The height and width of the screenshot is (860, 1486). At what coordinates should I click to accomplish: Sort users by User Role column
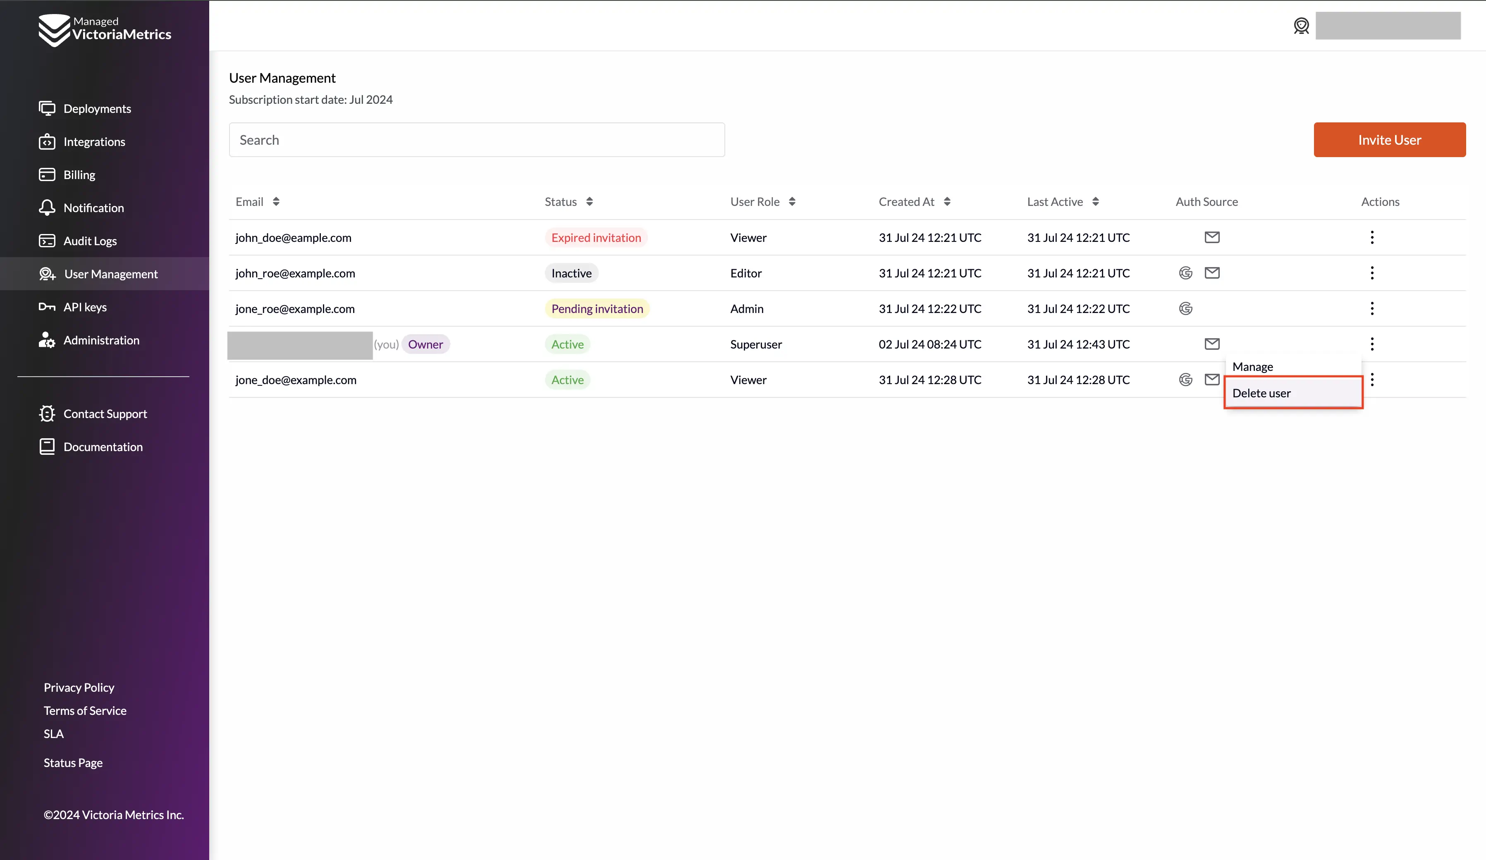point(792,202)
